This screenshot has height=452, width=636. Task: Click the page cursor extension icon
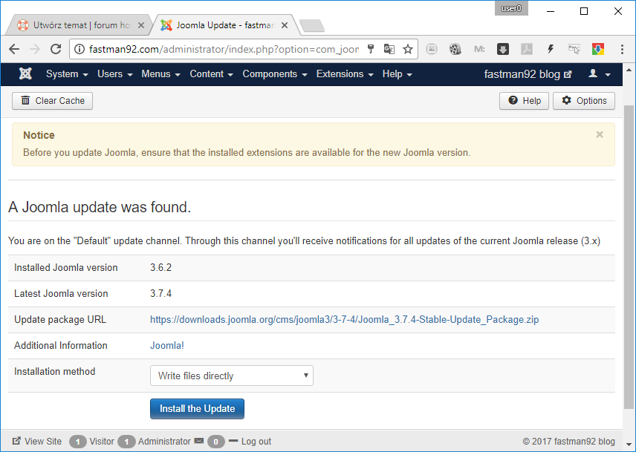[x=574, y=50]
